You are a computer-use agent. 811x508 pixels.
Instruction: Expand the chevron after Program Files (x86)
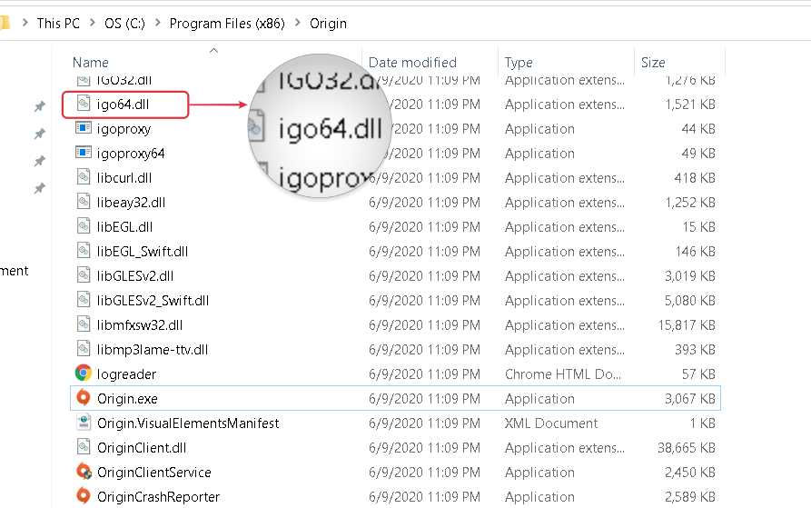pos(297,23)
